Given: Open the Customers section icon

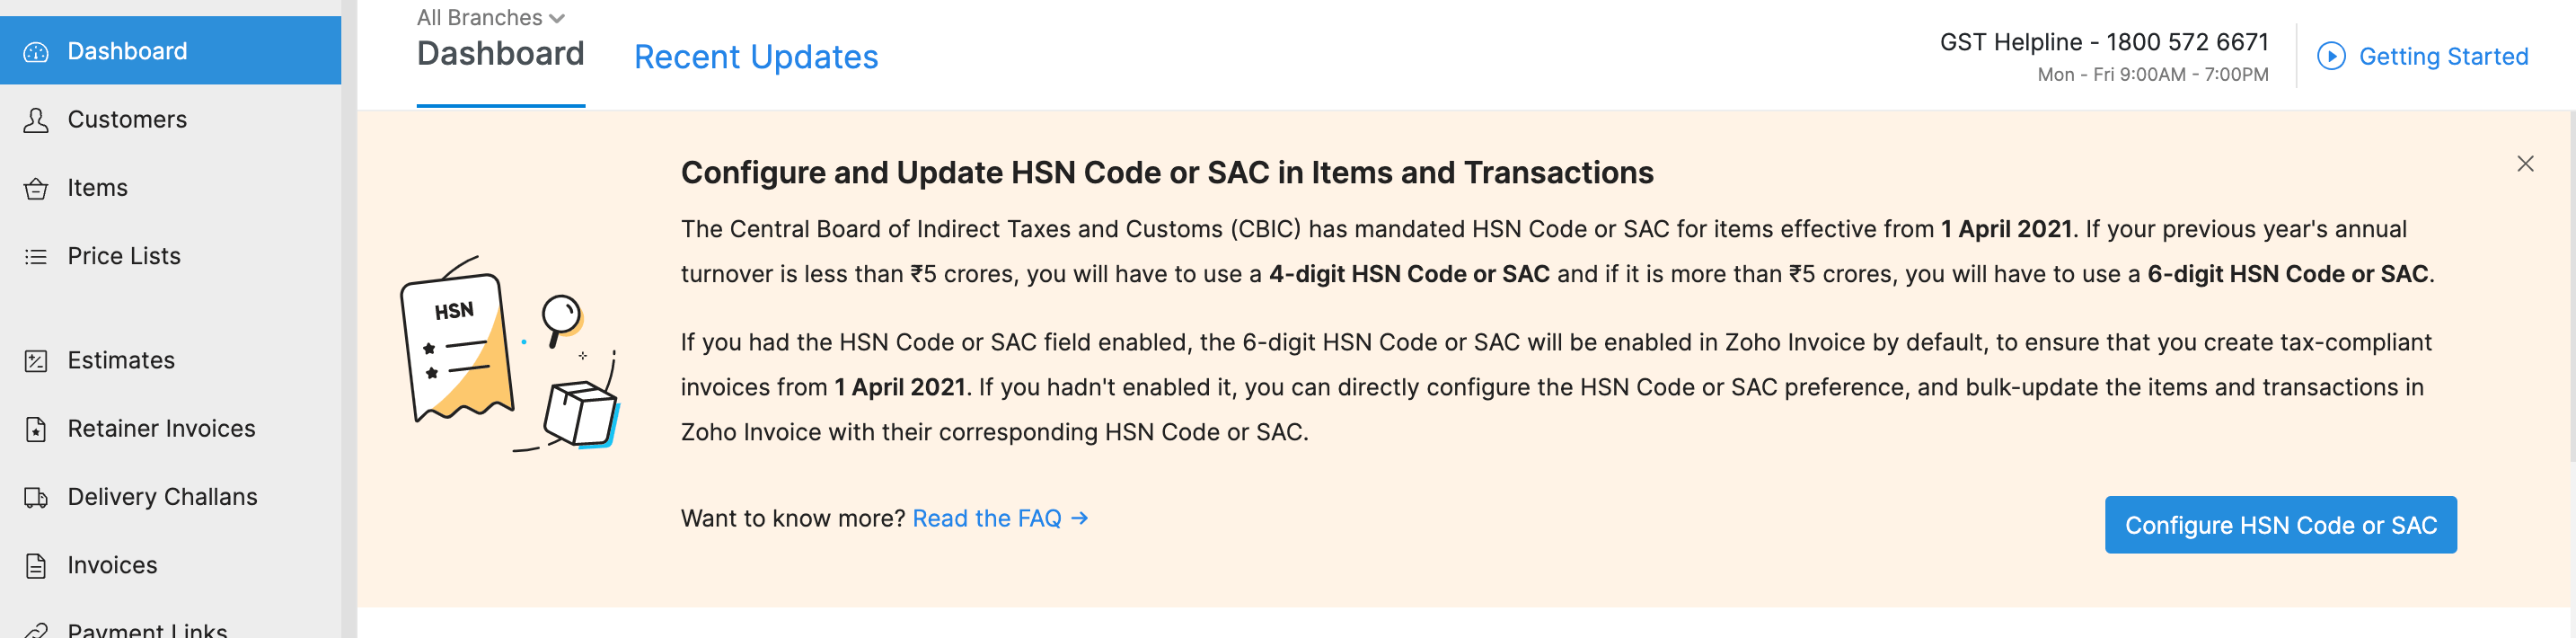Looking at the screenshot, I should tap(35, 119).
